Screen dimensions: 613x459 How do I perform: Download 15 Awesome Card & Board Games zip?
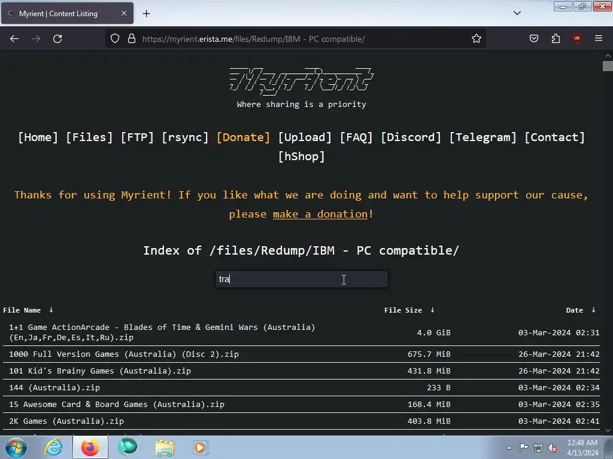coord(117,405)
